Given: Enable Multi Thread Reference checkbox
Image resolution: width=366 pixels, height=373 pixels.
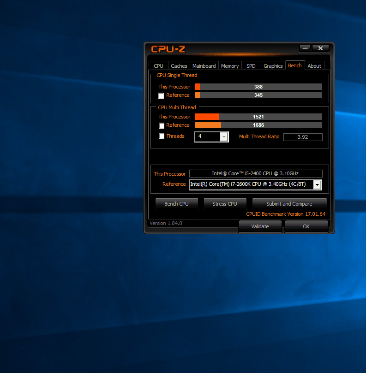Looking at the screenshot, I should pos(162,125).
